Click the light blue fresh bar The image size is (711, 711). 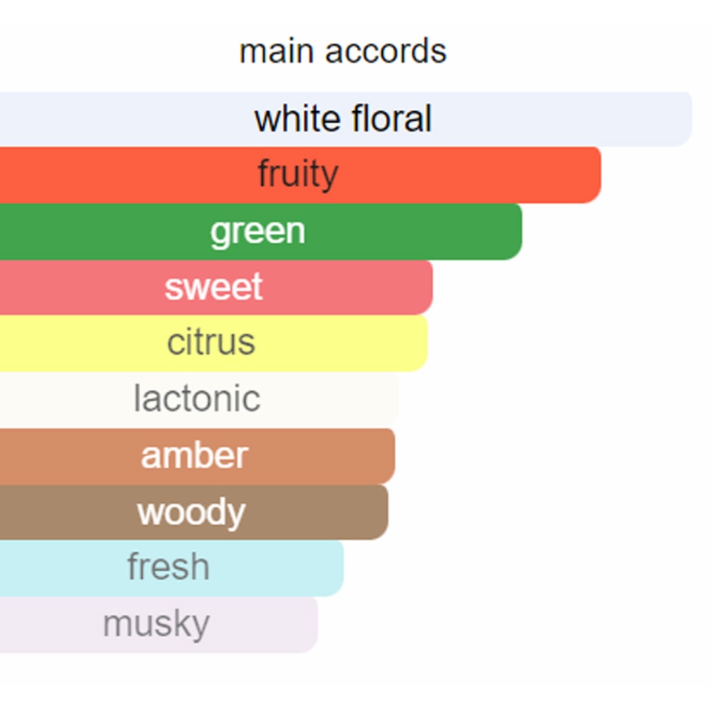coord(172,568)
